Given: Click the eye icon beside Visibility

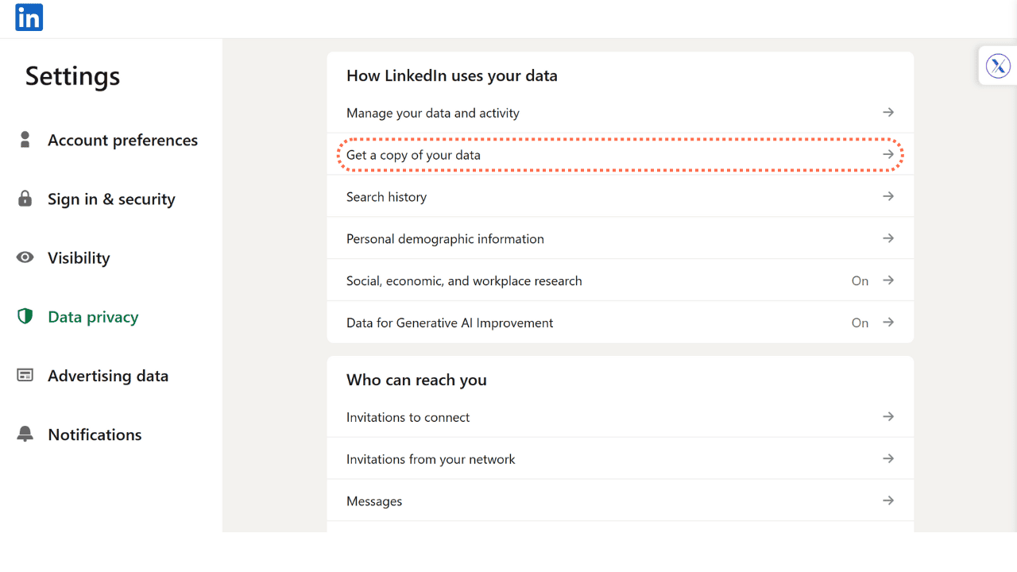Looking at the screenshot, I should click(x=25, y=257).
